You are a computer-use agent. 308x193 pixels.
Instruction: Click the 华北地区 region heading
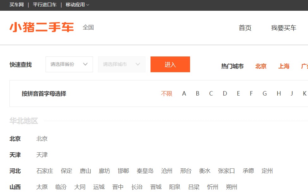point(24,121)
